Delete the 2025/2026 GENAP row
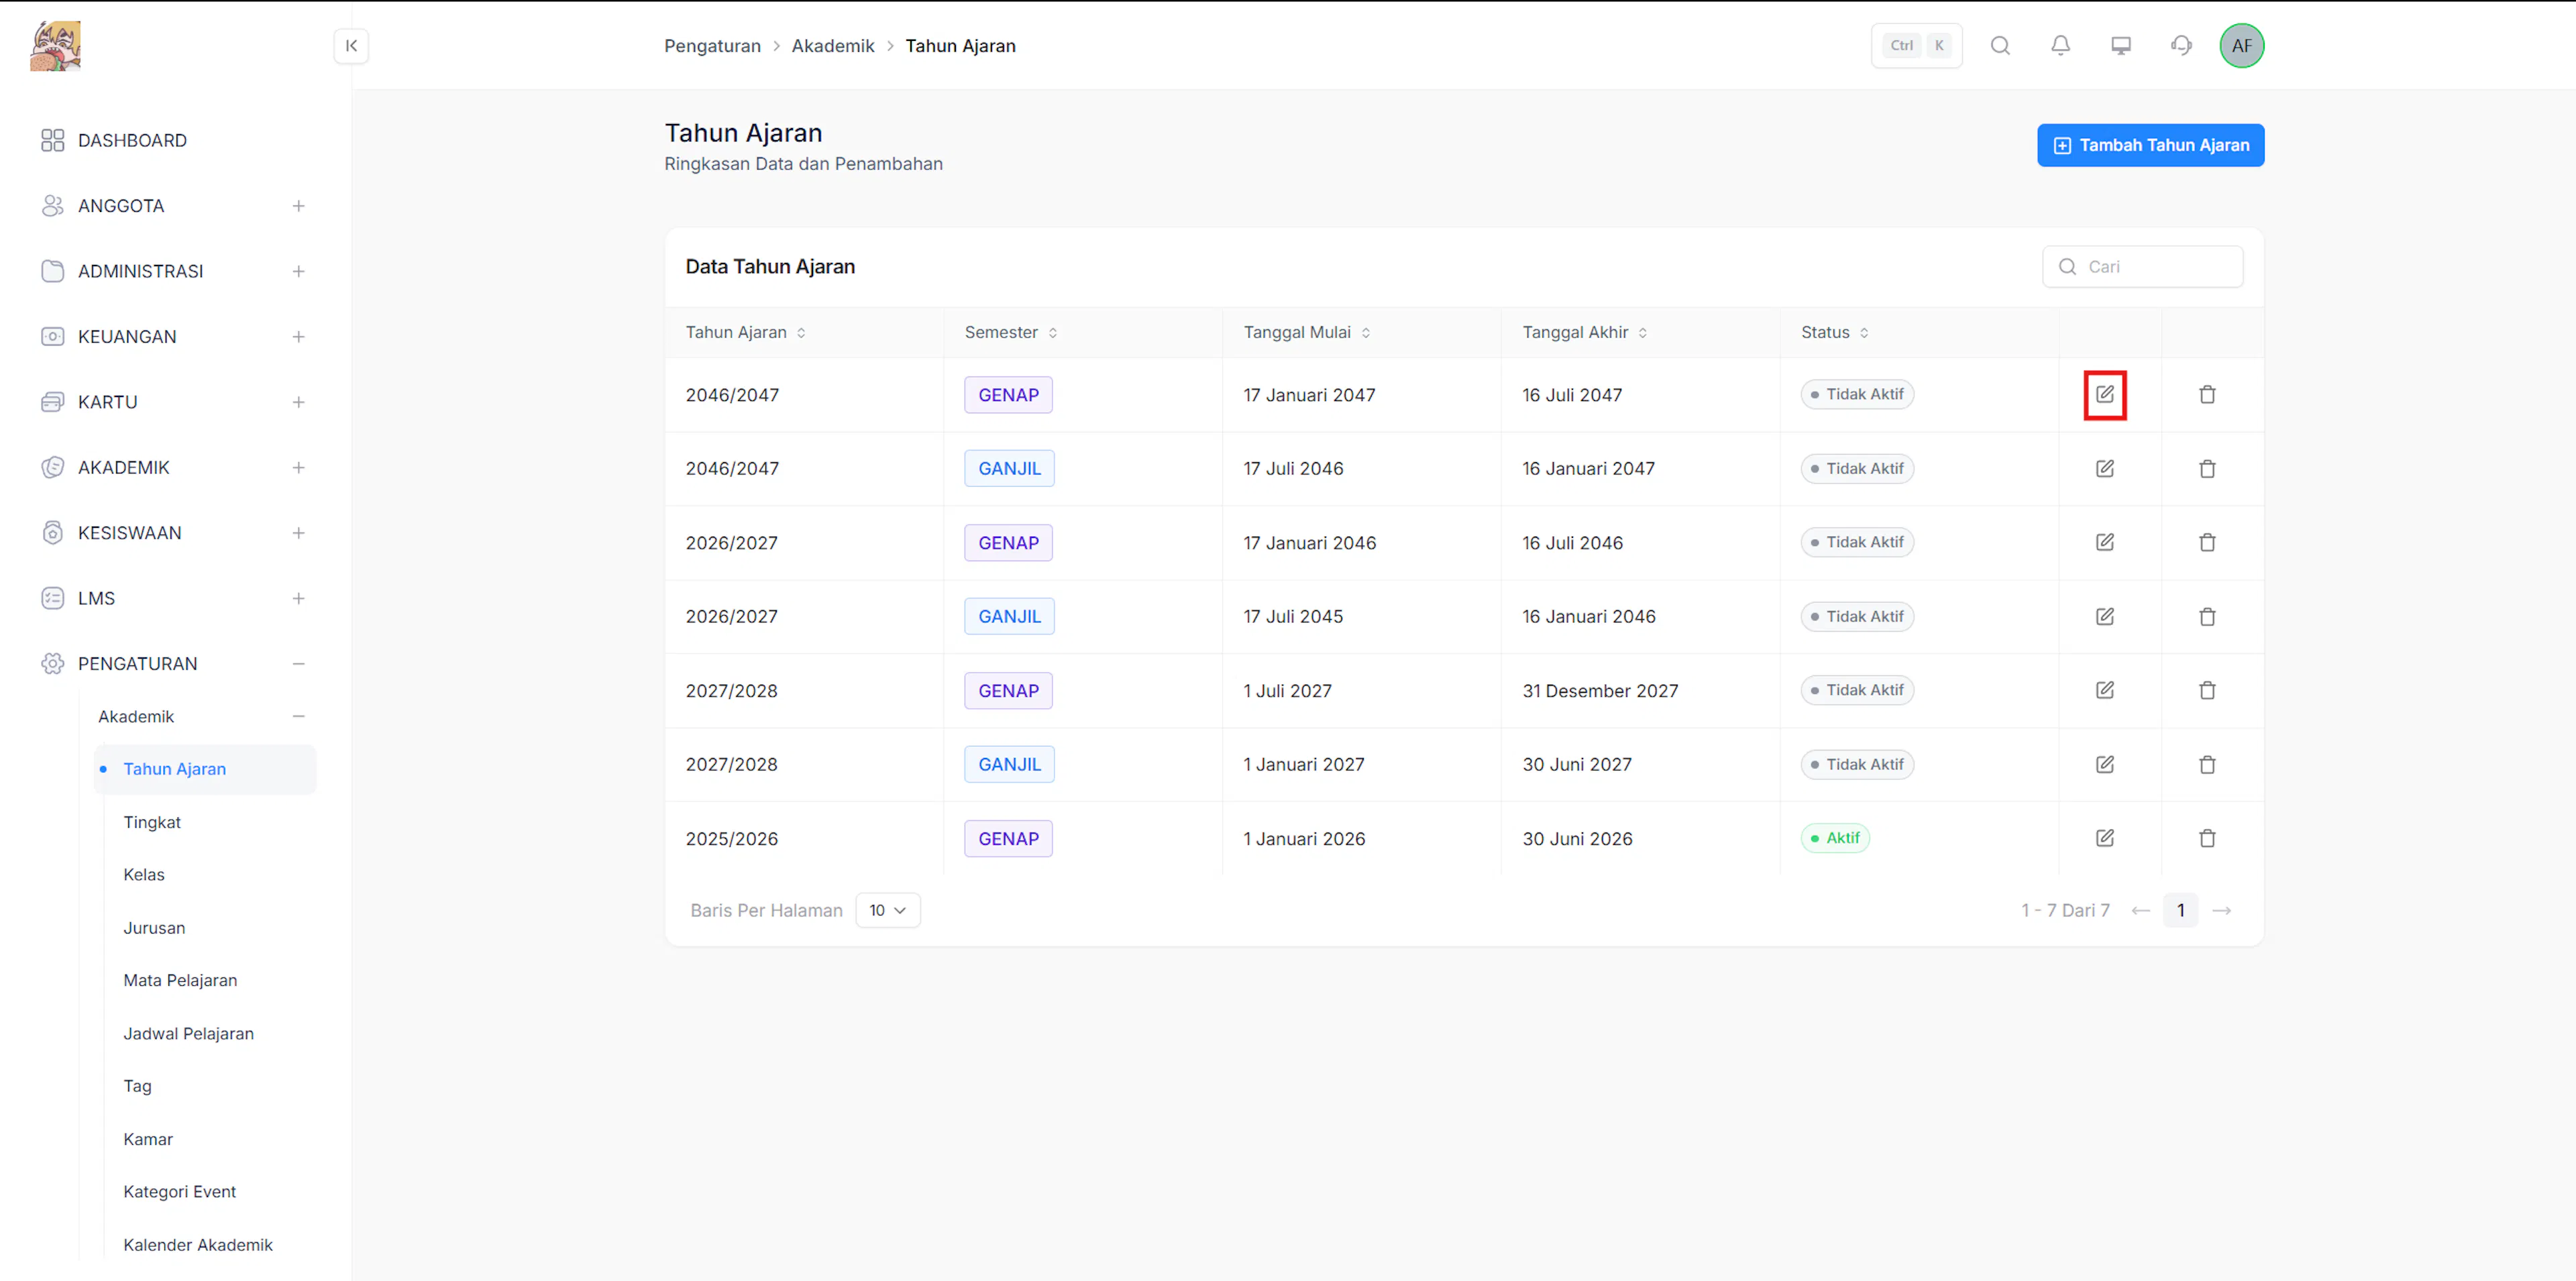Screen dimensions: 2576x1281 click(x=2207, y=838)
